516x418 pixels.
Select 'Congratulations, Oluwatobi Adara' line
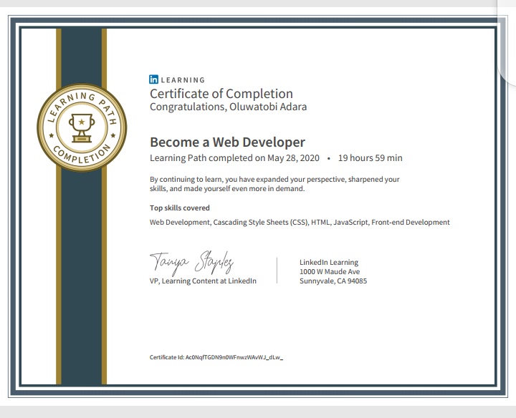pos(228,107)
